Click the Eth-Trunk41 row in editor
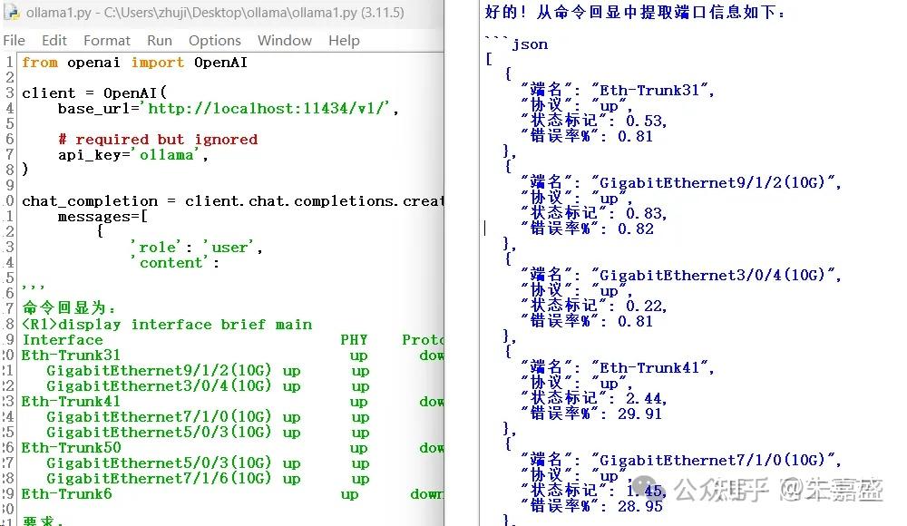907x526 pixels. tap(232, 402)
